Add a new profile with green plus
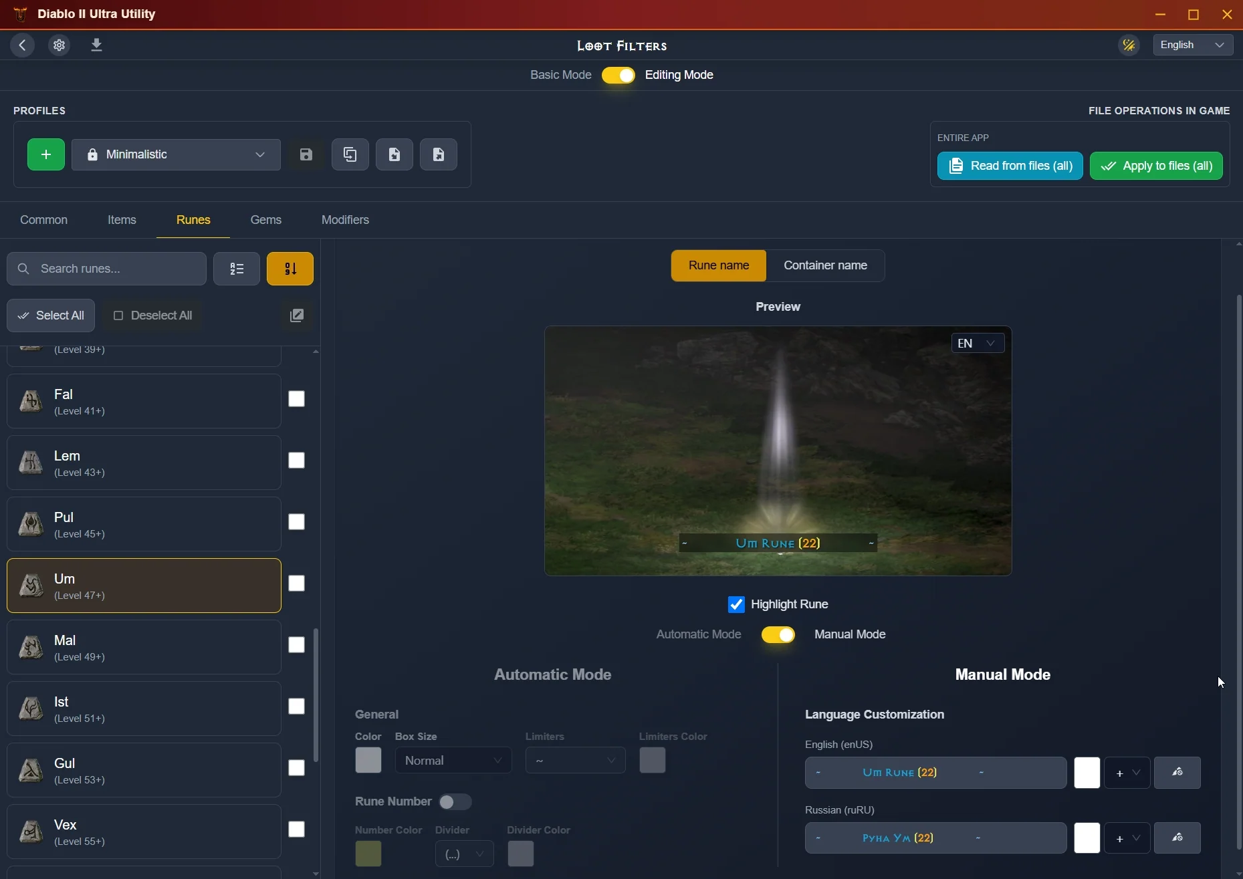Screen dimensions: 1243x879 coord(46,154)
